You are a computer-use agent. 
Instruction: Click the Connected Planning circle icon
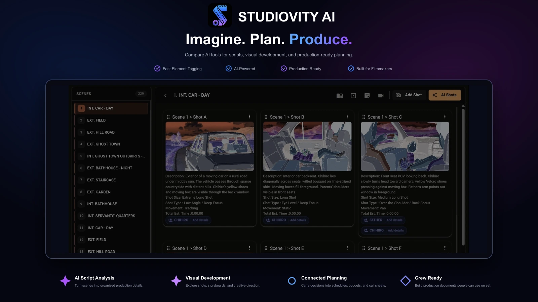(x=292, y=281)
